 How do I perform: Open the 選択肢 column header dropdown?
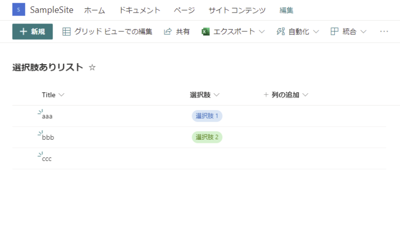pyautogui.click(x=205, y=95)
